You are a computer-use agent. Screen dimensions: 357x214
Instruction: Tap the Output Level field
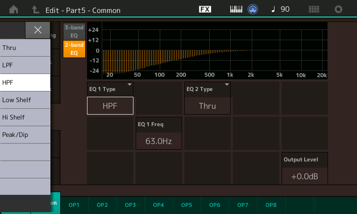point(304,176)
